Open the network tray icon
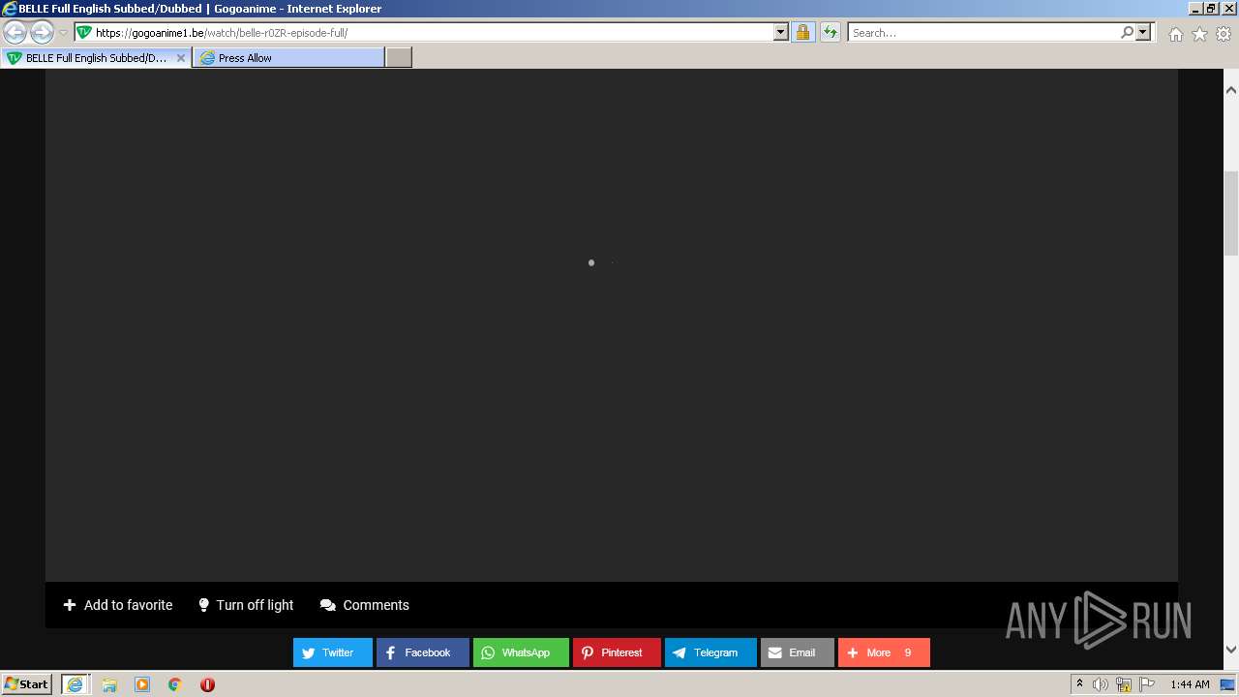1239x697 pixels. (1124, 684)
